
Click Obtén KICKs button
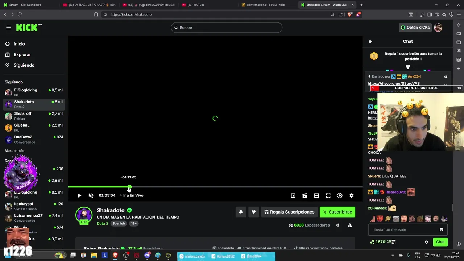[x=415, y=28]
